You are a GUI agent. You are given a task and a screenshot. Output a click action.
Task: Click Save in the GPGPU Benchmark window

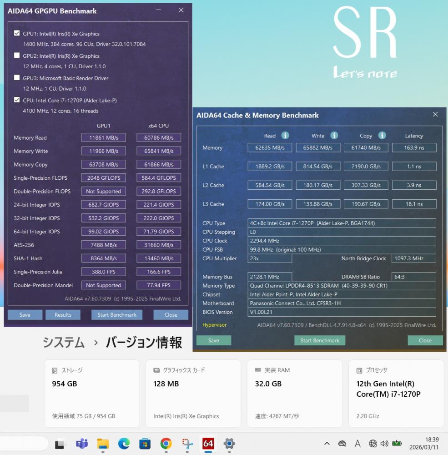point(25,315)
